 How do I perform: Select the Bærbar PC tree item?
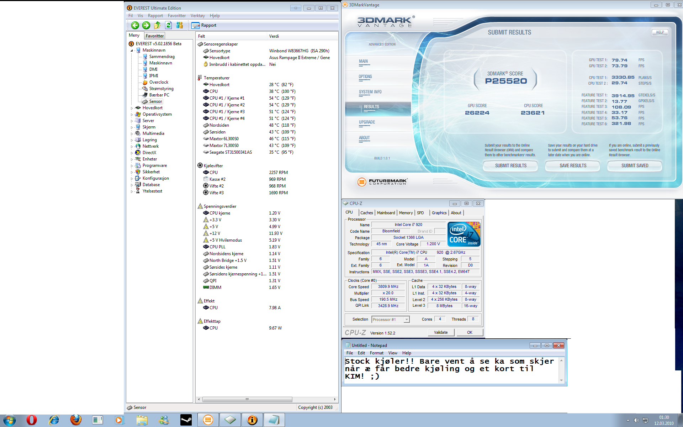pos(159,95)
